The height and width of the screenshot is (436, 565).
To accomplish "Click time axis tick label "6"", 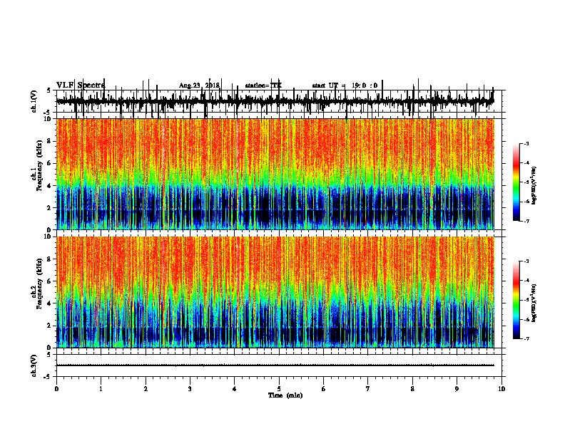I will 323,389.
